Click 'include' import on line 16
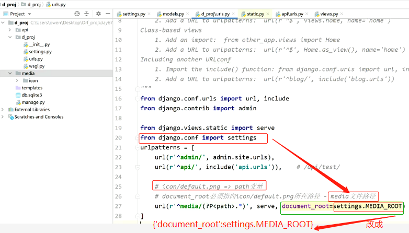Viewport: 409px width, 233px height. click(277, 99)
